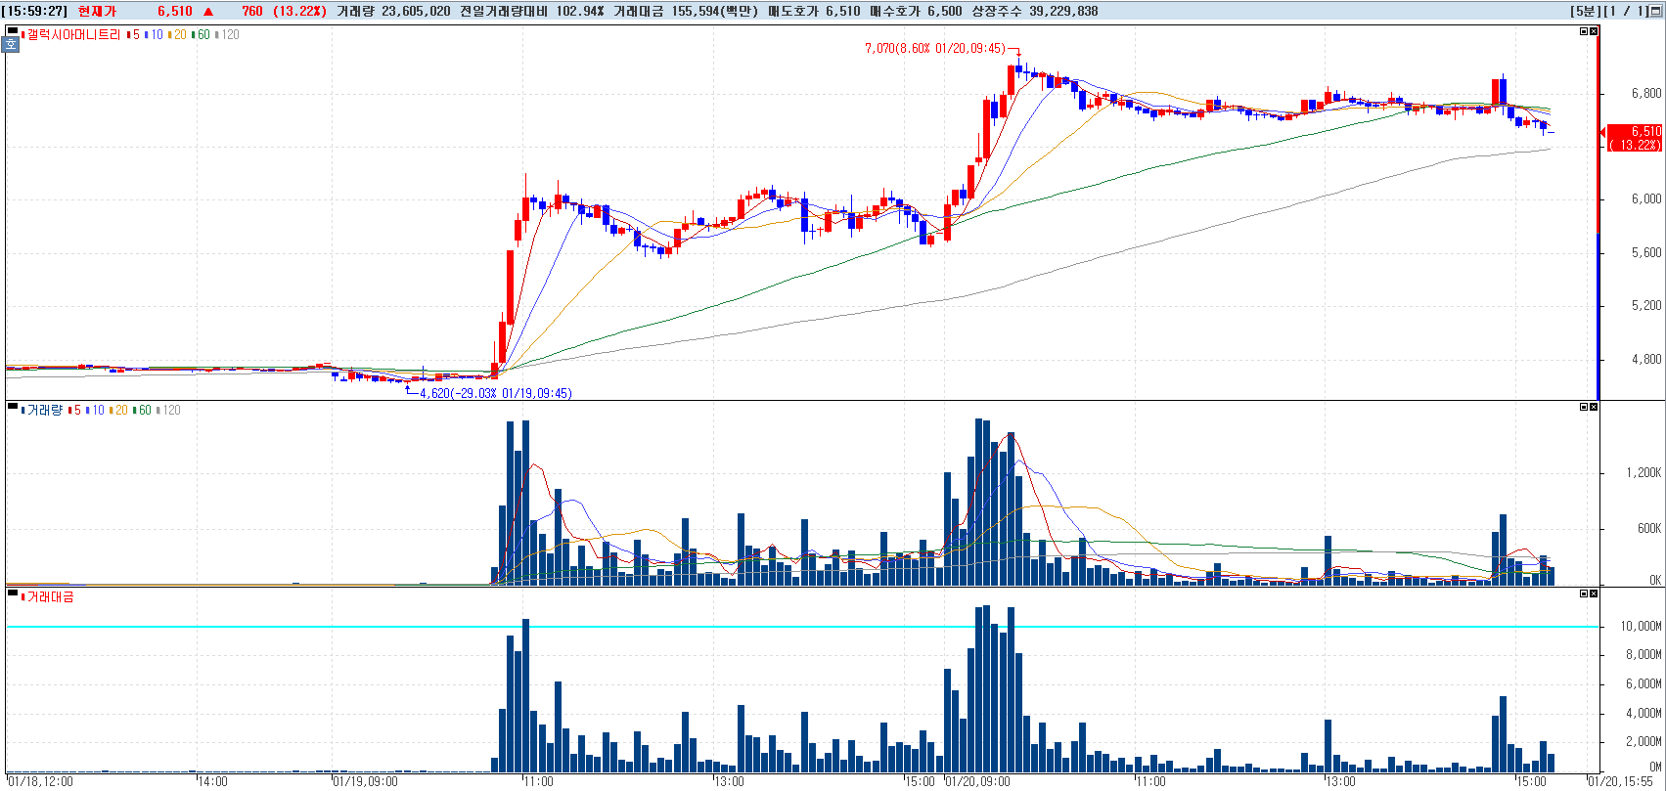This screenshot has width=1666, height=791.
Task: Click the 현재가 label in header
Action: pos(97,11)
